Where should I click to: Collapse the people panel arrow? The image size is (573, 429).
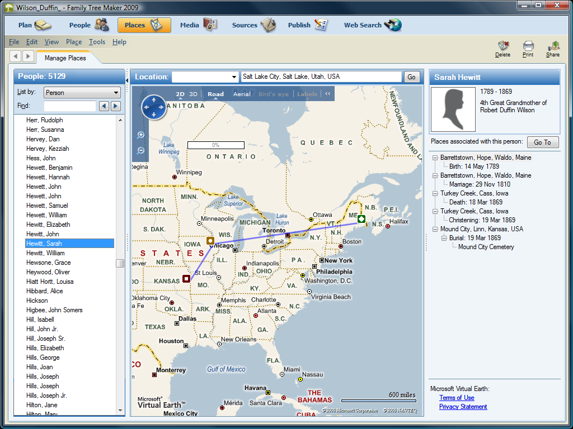tap(127, 80)
